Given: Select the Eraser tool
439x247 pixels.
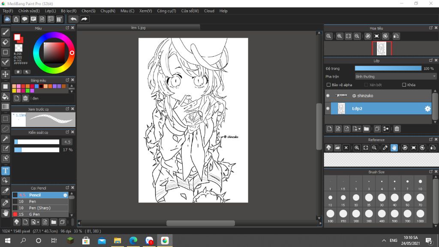Looking at the screenshot, I should point(5,42).
